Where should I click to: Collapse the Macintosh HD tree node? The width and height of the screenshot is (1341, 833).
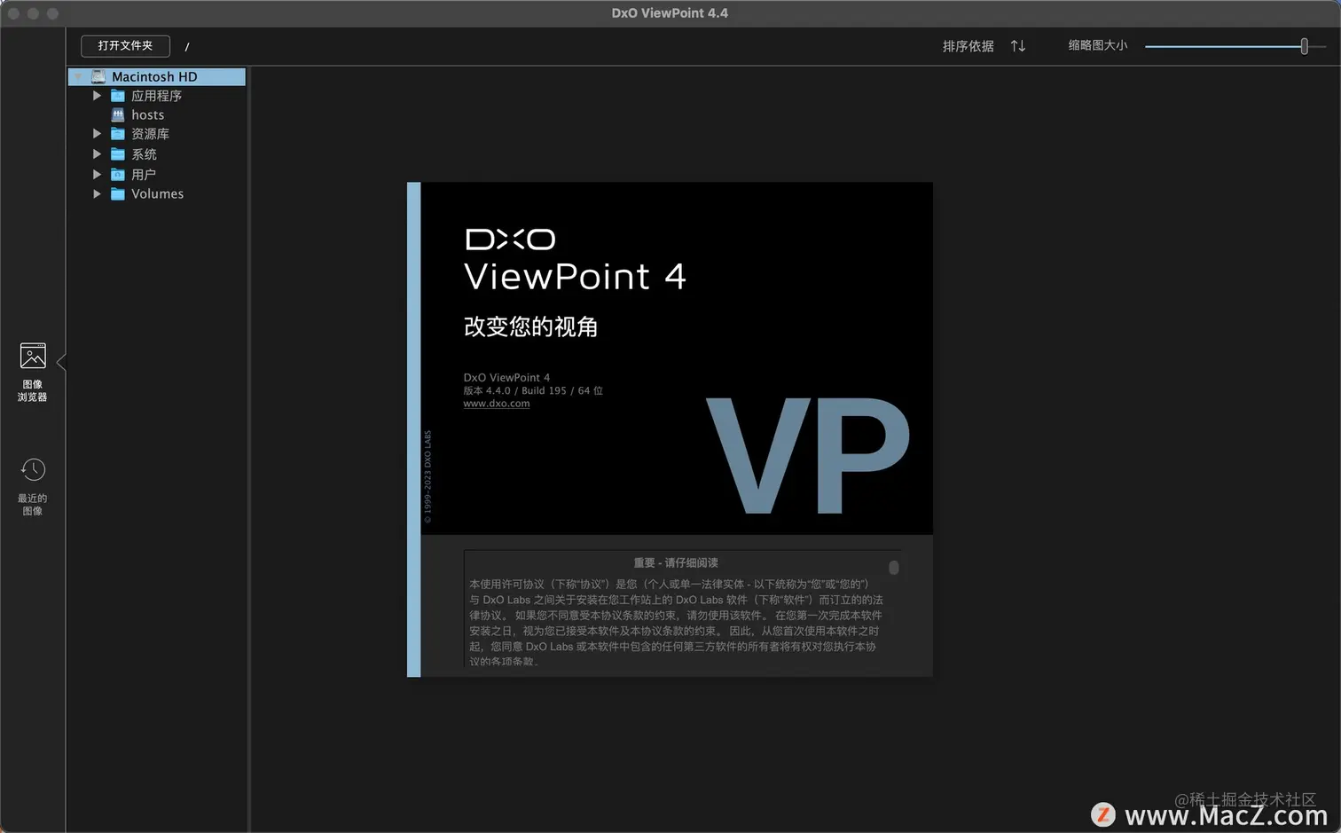pos(78,76)
